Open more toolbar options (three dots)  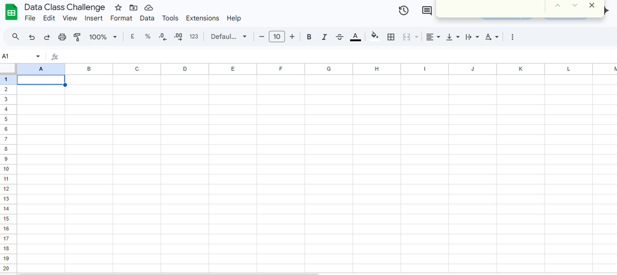pos(513,37)
